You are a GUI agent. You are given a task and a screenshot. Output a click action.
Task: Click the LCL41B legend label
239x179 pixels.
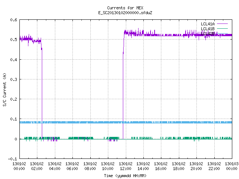click(208, 29)
